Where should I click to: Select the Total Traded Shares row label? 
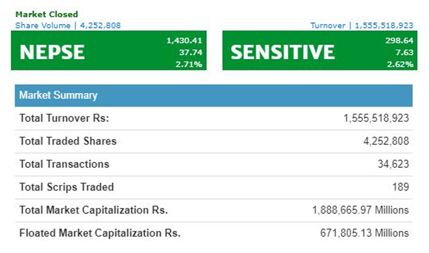click(x=68, y=141)
